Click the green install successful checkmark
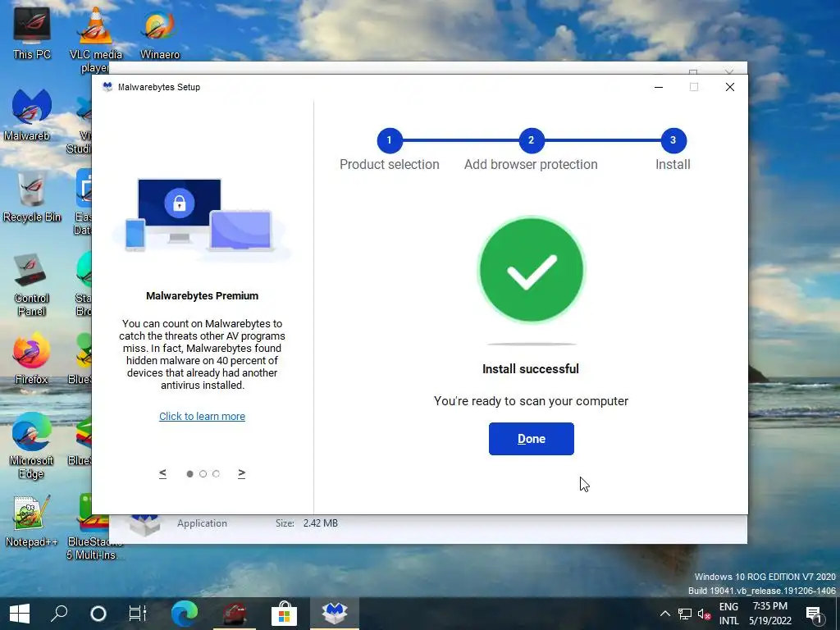Viewport: 840px width, 630px height. pos(531,269)
